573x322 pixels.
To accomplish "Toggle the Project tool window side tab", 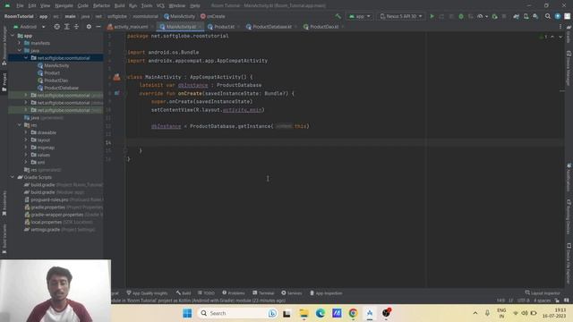I will click(x=4, y=82).
